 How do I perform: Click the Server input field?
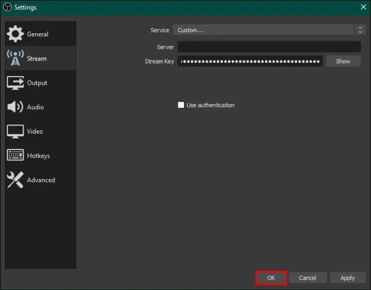click(x=269, y=47)
